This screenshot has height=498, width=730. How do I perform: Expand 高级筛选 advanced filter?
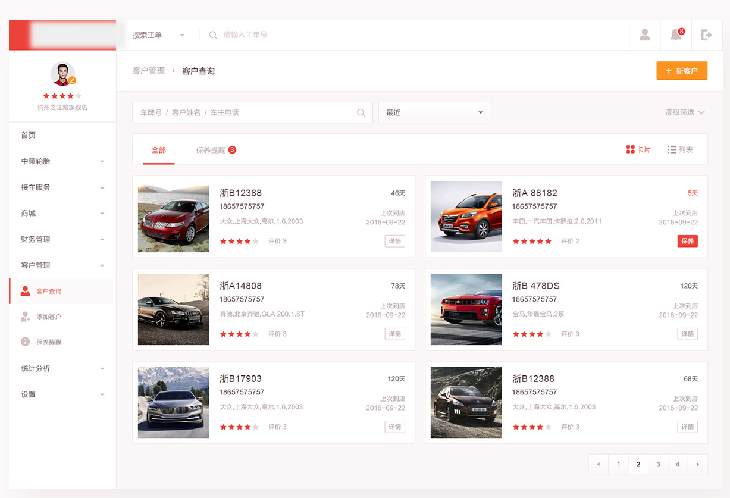pos(685,112)
